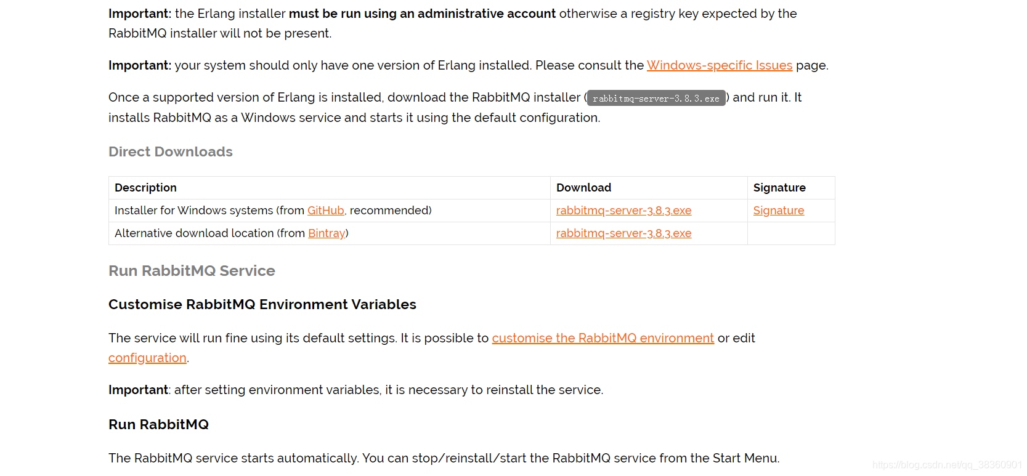The height and width of the screenshot is (476, 1027).
Task: Open the GitHub link in the Installer row
Action: pyautogui.click(x=326, y=211)
